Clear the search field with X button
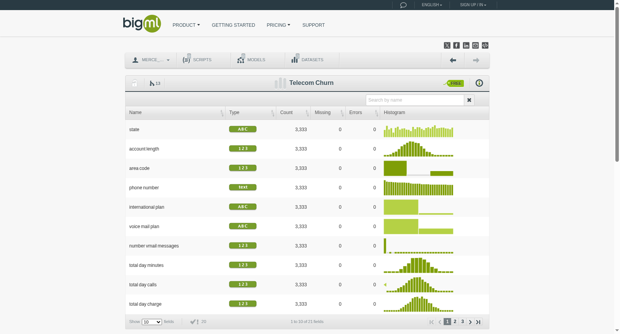The image size is (620, 334). click(469, 100)
